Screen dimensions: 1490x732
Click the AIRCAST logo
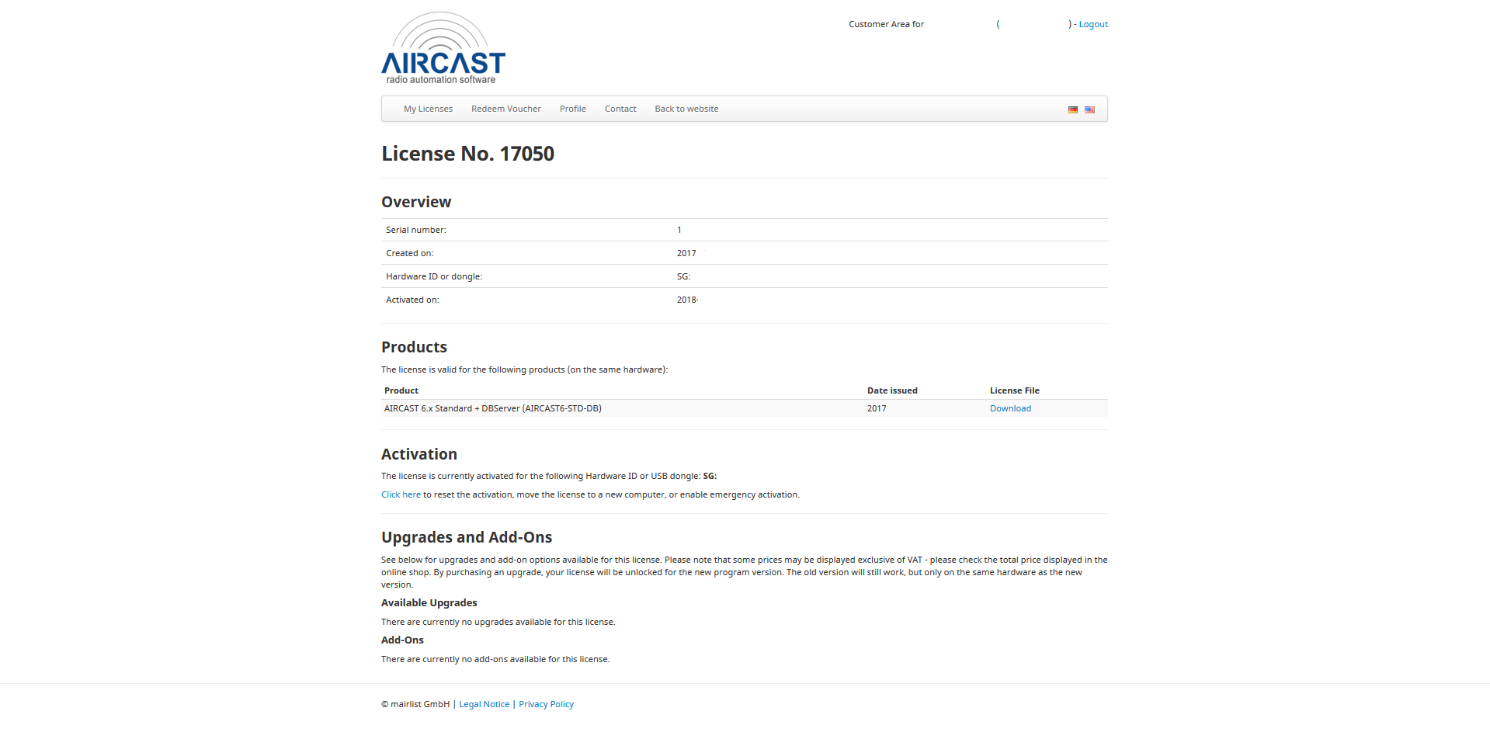(x=443, y=49)
